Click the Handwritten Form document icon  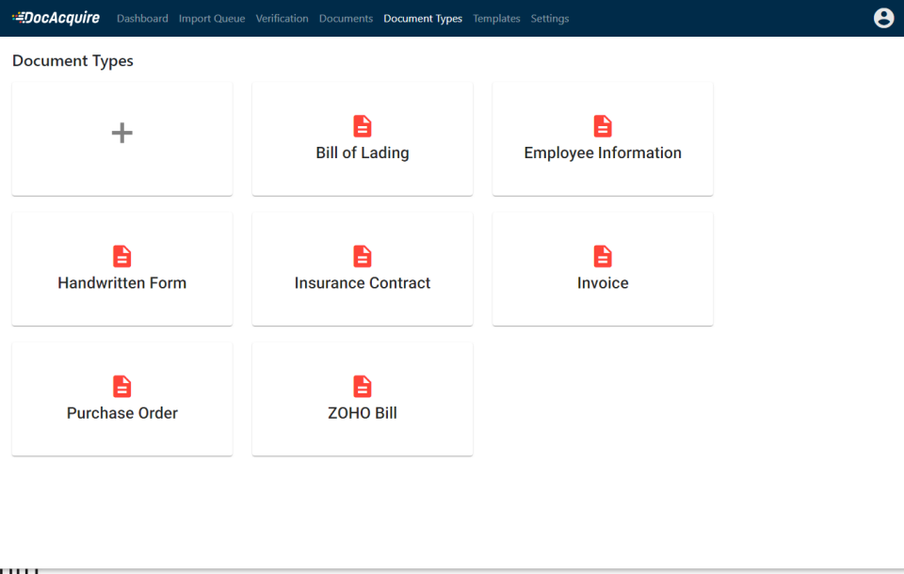click(x=121, y=257)
